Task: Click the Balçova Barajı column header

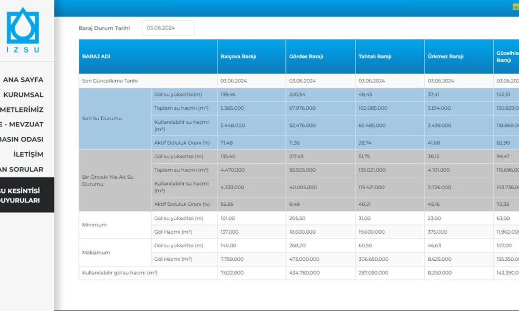Action: [x=238, y=56]
